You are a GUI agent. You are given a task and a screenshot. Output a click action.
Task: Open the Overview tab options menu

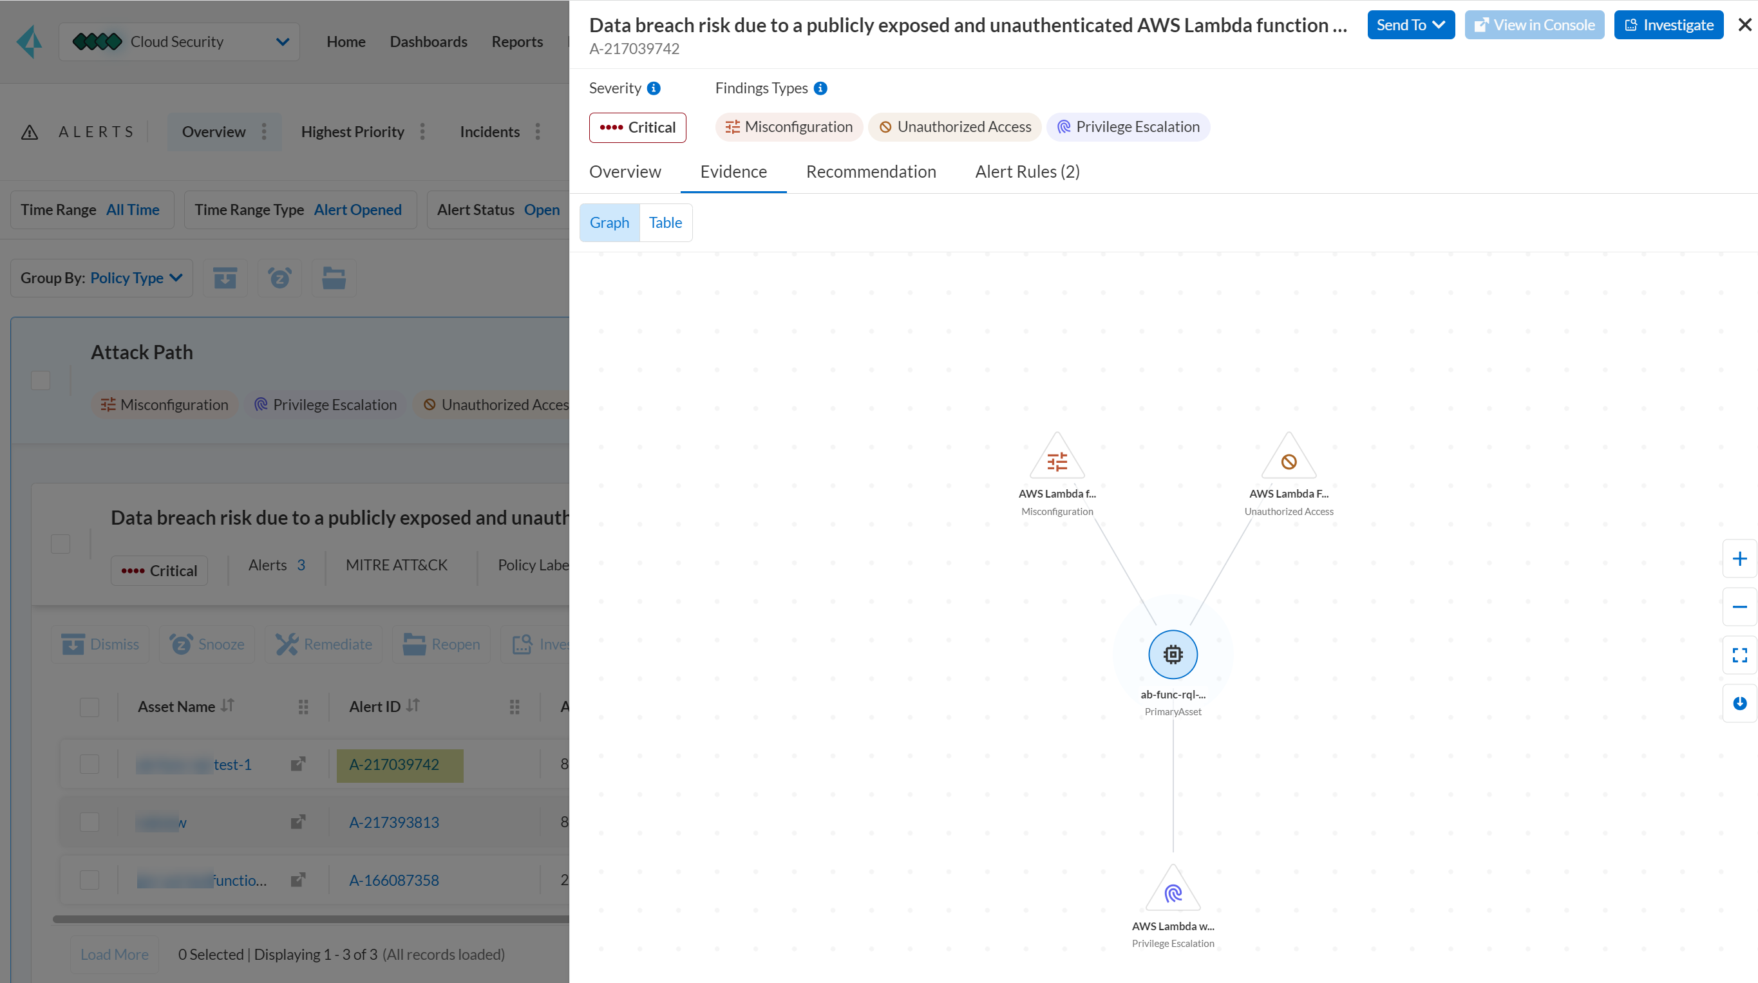tap(264, 132)
